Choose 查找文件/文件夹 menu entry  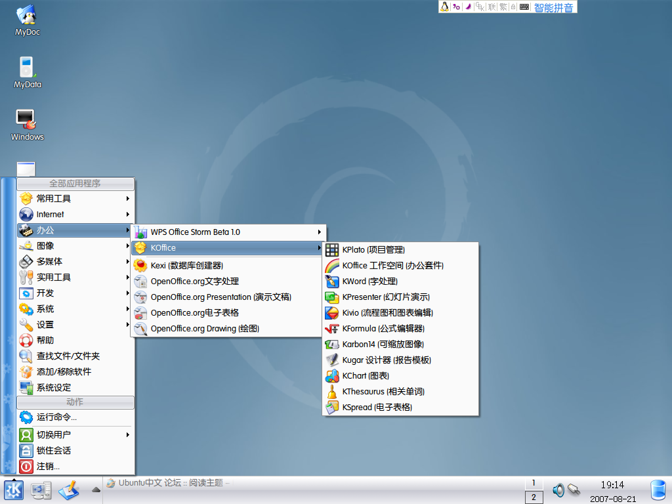[x=75, y=356]
